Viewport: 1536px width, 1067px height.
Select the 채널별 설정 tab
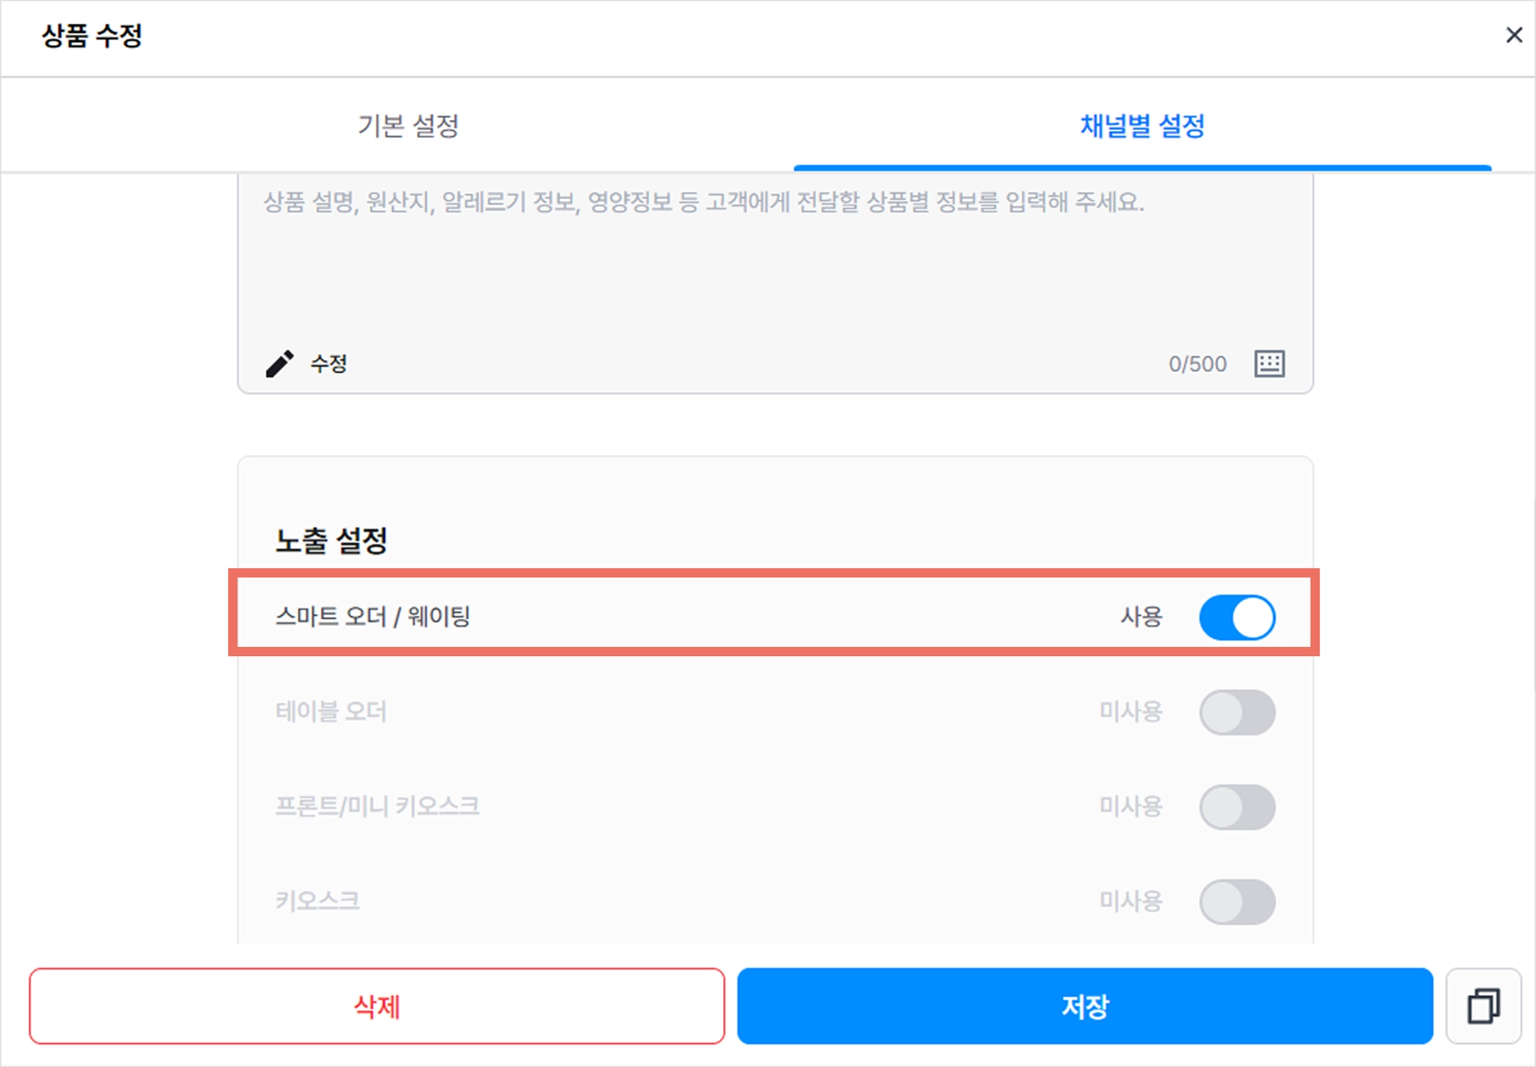pyautogui.click(x=1142, y=125)
